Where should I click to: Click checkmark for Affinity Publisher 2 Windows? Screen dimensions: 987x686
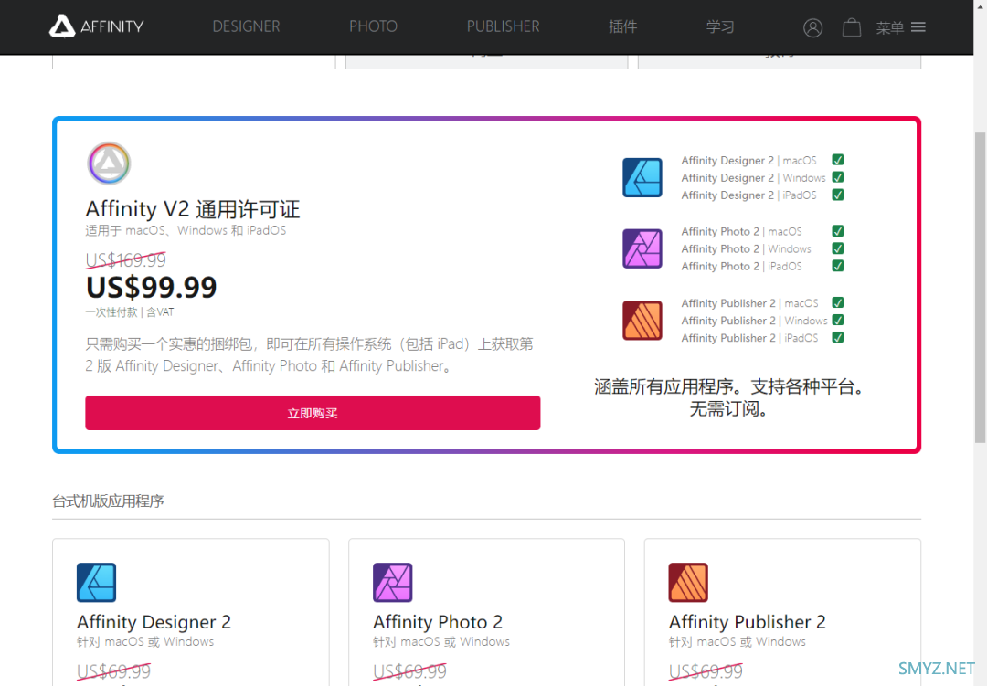pos(838,321)
